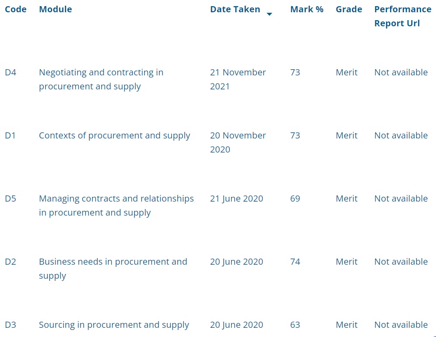
Task: Sort by the Grade column header
Action: 349,9
